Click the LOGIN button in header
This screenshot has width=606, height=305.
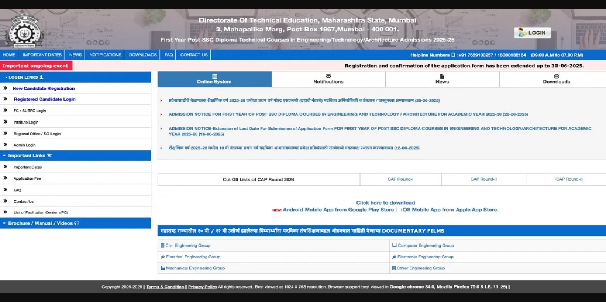[533, 33]
